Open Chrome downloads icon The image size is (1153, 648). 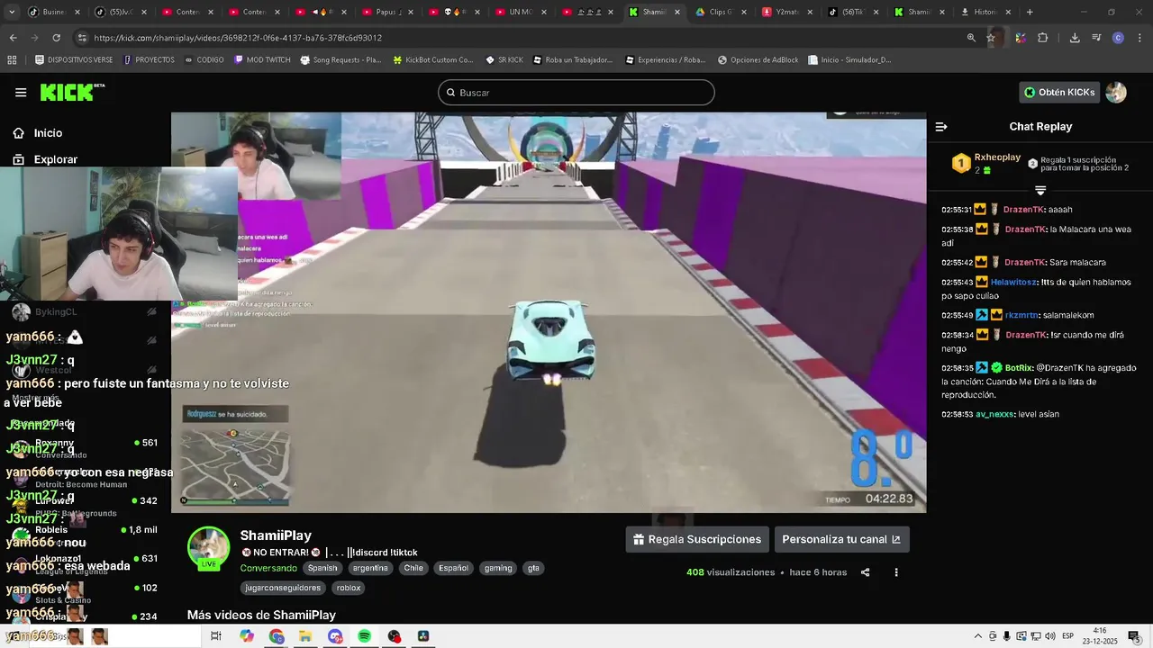click(x=1075, y=38)
